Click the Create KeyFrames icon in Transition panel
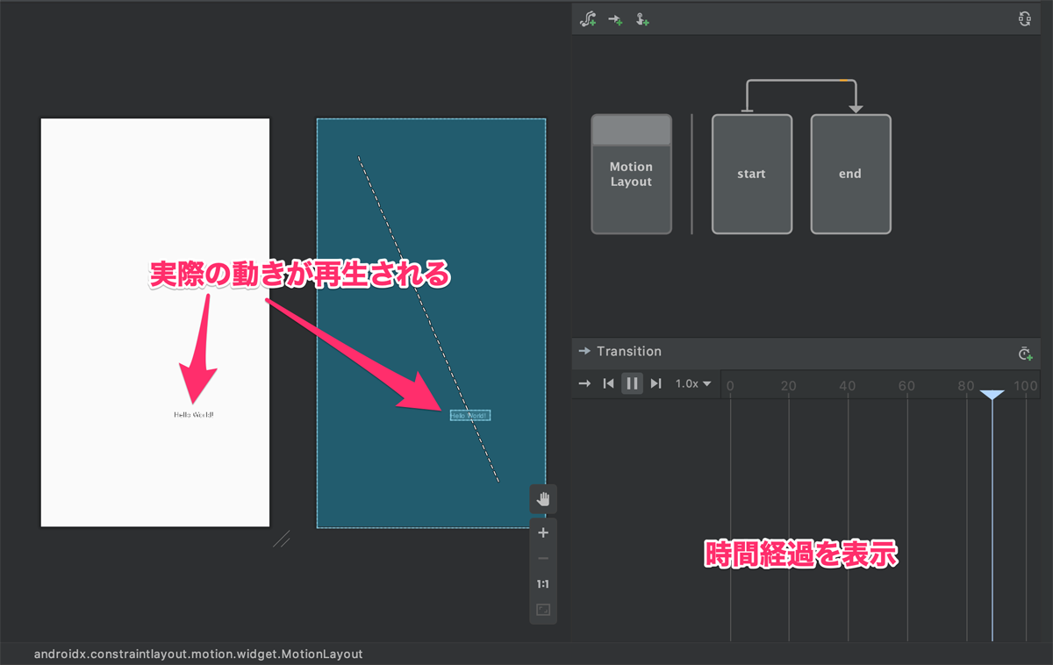 point(1025,353)
